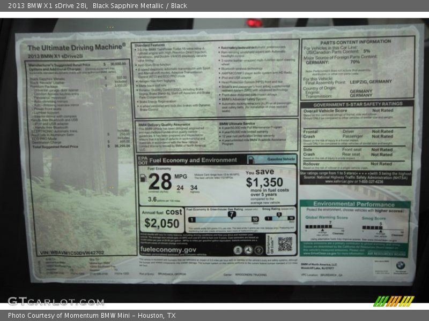Viewport: 429px width, 321px height.
Task: Click the '$2,050' annual fuel cost
Action: [162, 223]
